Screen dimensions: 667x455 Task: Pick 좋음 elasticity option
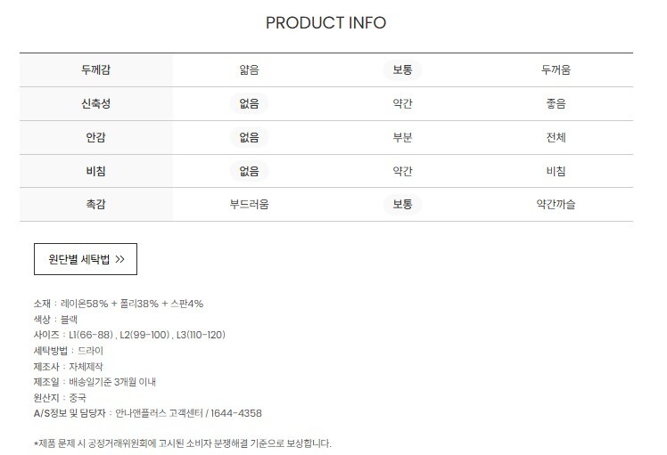(556, 103)
